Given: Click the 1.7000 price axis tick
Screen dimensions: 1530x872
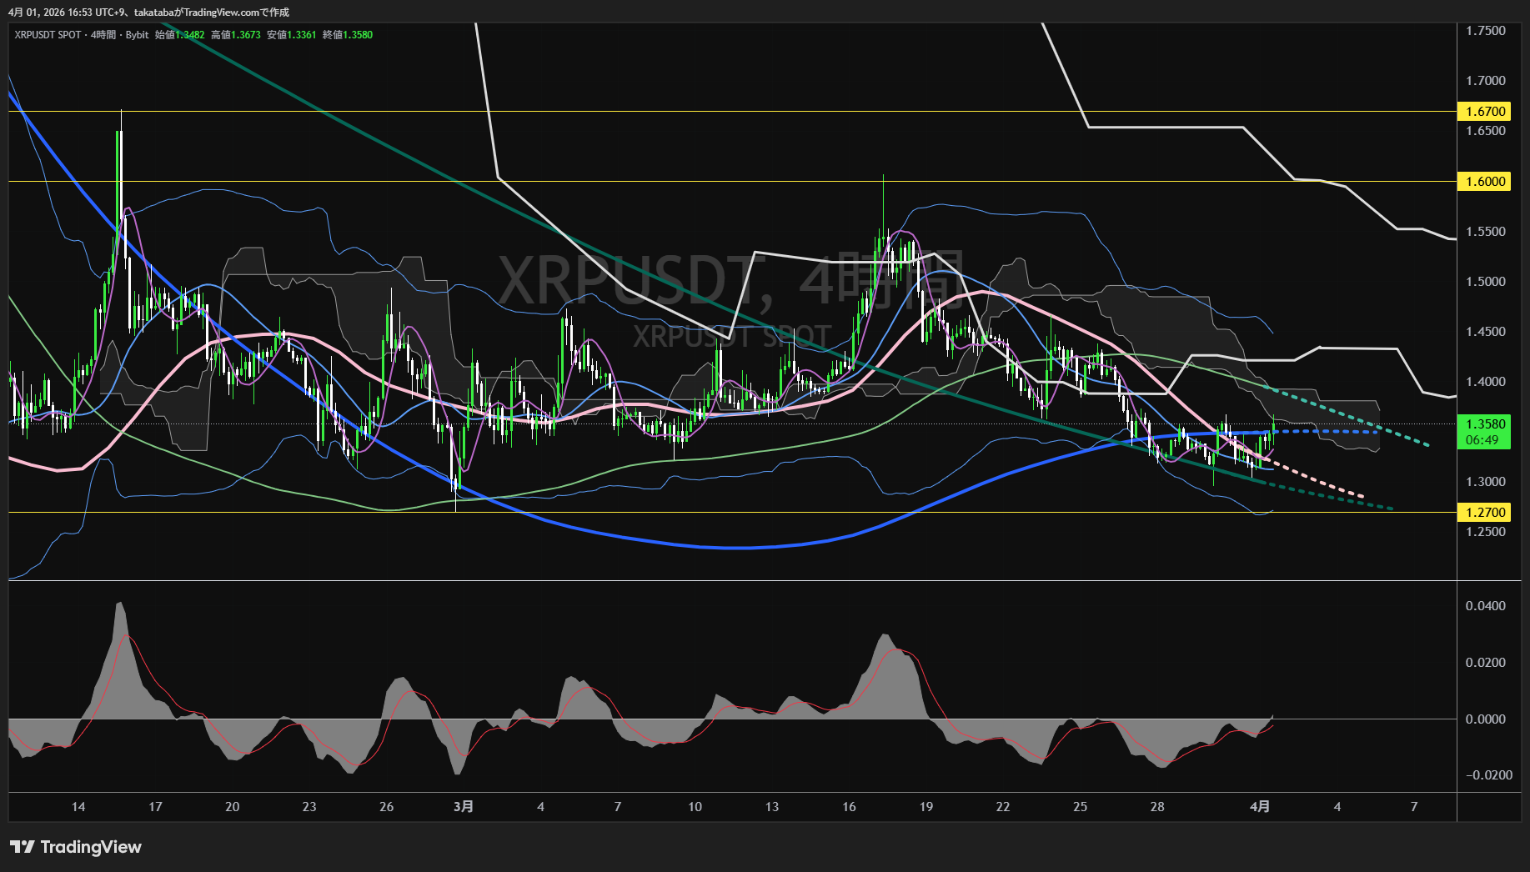Looking at the screenshot, I should click(1486, 81).
